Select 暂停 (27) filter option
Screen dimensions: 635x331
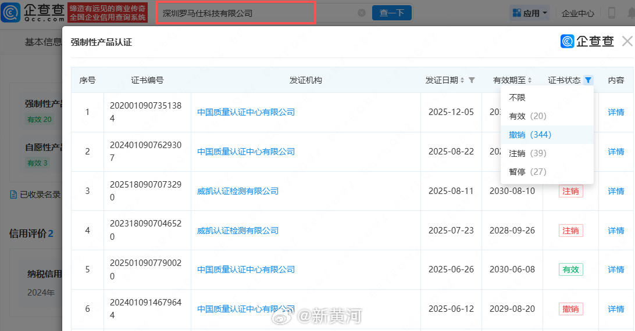547,172
